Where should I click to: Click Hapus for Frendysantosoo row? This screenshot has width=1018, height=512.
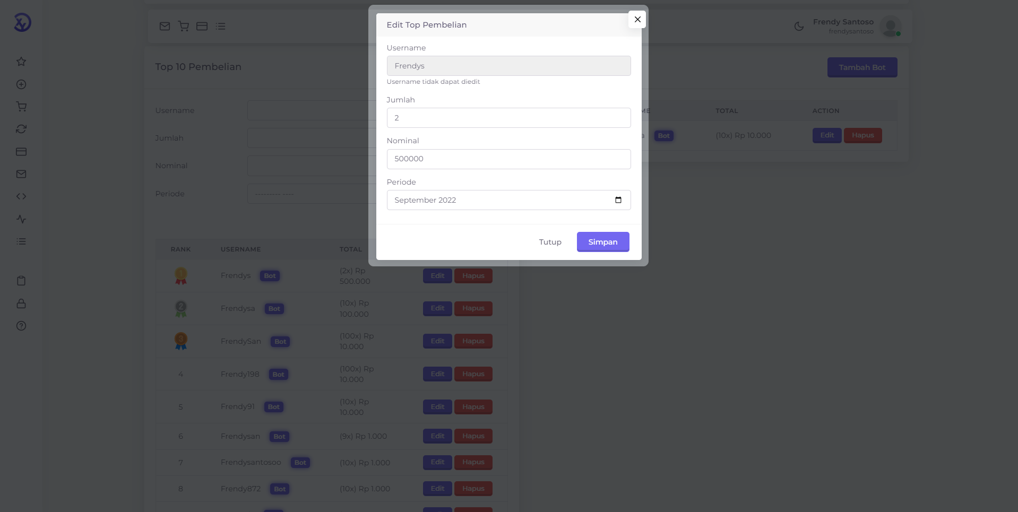(473, 462)
